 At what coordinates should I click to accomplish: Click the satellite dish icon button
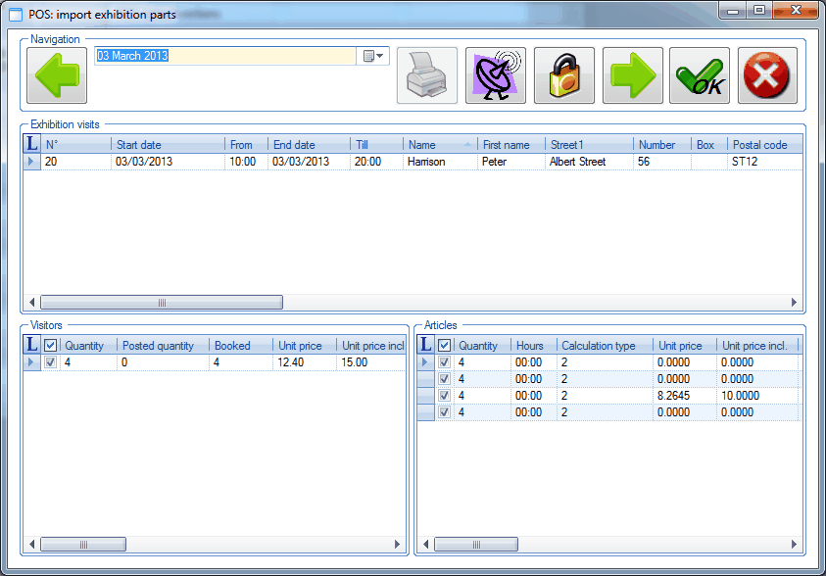(496, 75)
